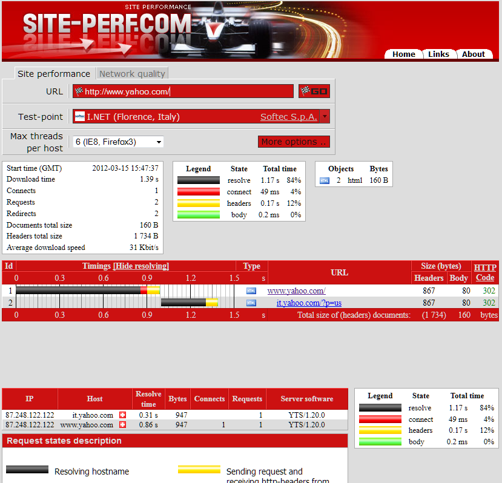Open the About navigation tab
Screen dimensions: 502x483
474,54
